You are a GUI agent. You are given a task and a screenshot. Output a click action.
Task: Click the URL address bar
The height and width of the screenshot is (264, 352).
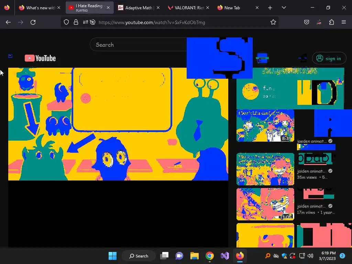[169, 22]
